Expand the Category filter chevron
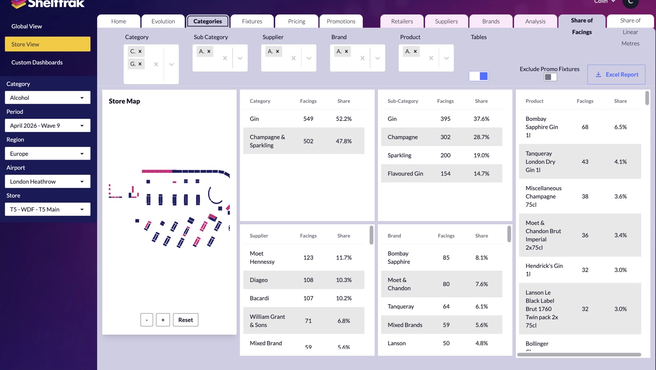Image resolution: width=656 pixels, height=370 pixels. click(171, 64)
